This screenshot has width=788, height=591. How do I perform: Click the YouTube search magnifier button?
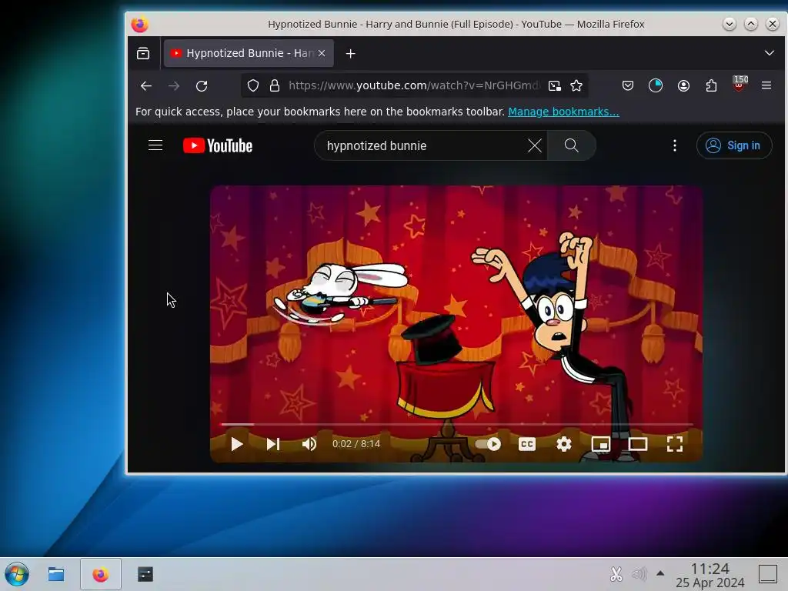(x=572, y=145)
